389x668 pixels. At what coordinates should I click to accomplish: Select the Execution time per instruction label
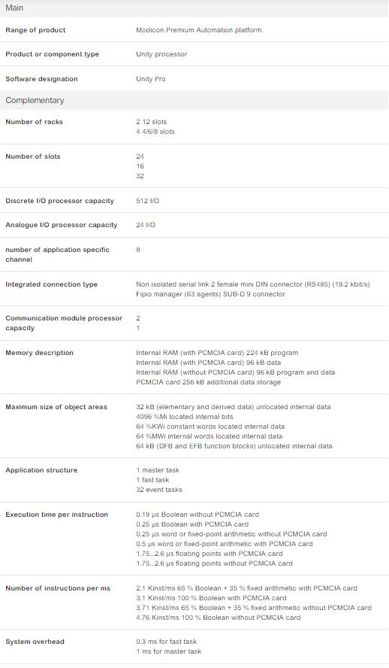pyautogui.click(x=56, y=515)
